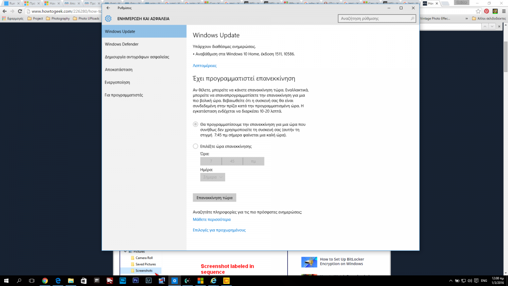Click the taskbar clock and date

498,280
